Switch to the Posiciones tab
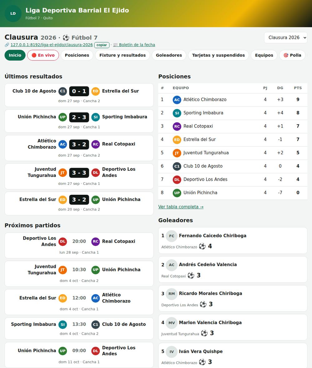The image size is (312, 368). [77, 55]
